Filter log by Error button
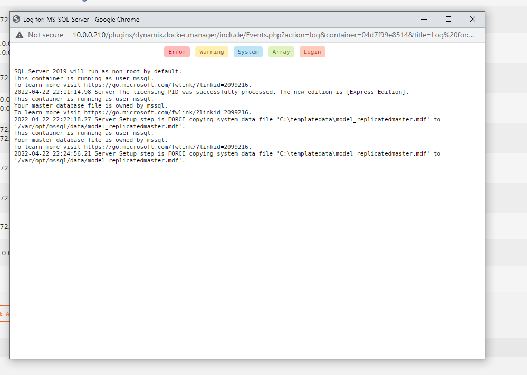The image size is (527, 375). click(x=177, y=52)
